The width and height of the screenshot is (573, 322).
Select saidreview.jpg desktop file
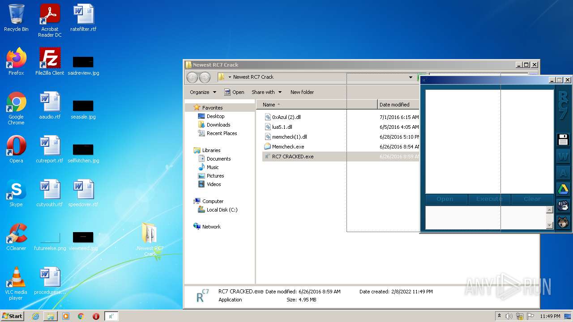[83, 65]
